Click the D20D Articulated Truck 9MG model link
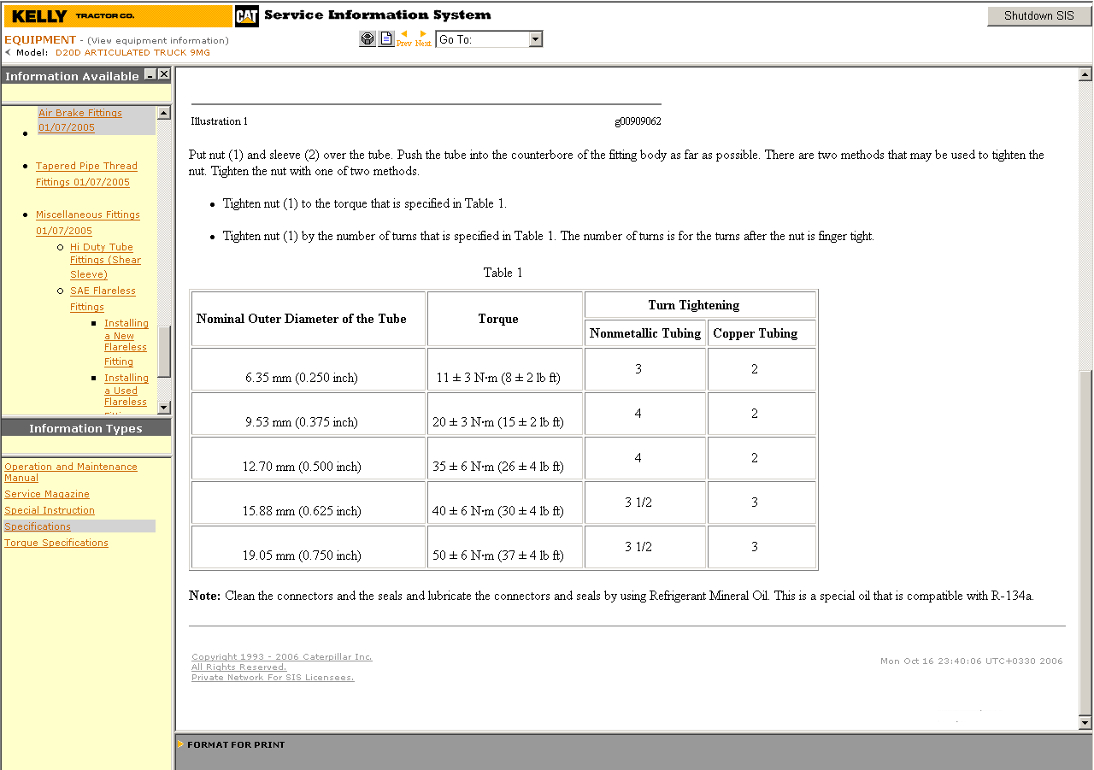 tap(132, 52)
